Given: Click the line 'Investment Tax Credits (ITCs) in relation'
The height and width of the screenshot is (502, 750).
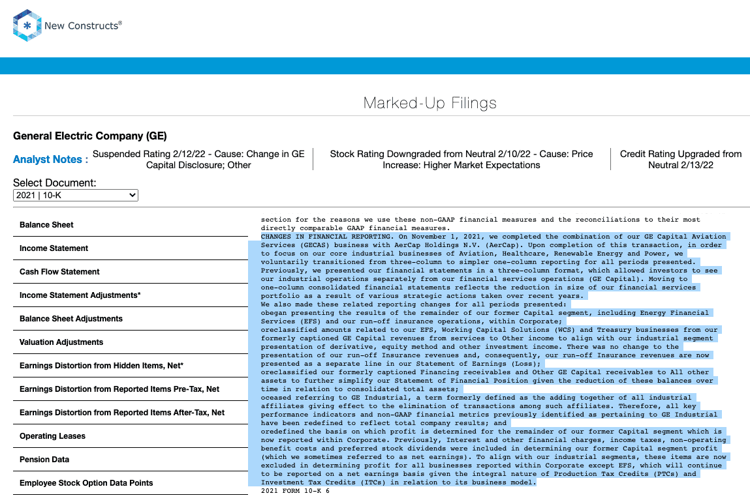Looking at the screenshot, I should coord(398,482).
